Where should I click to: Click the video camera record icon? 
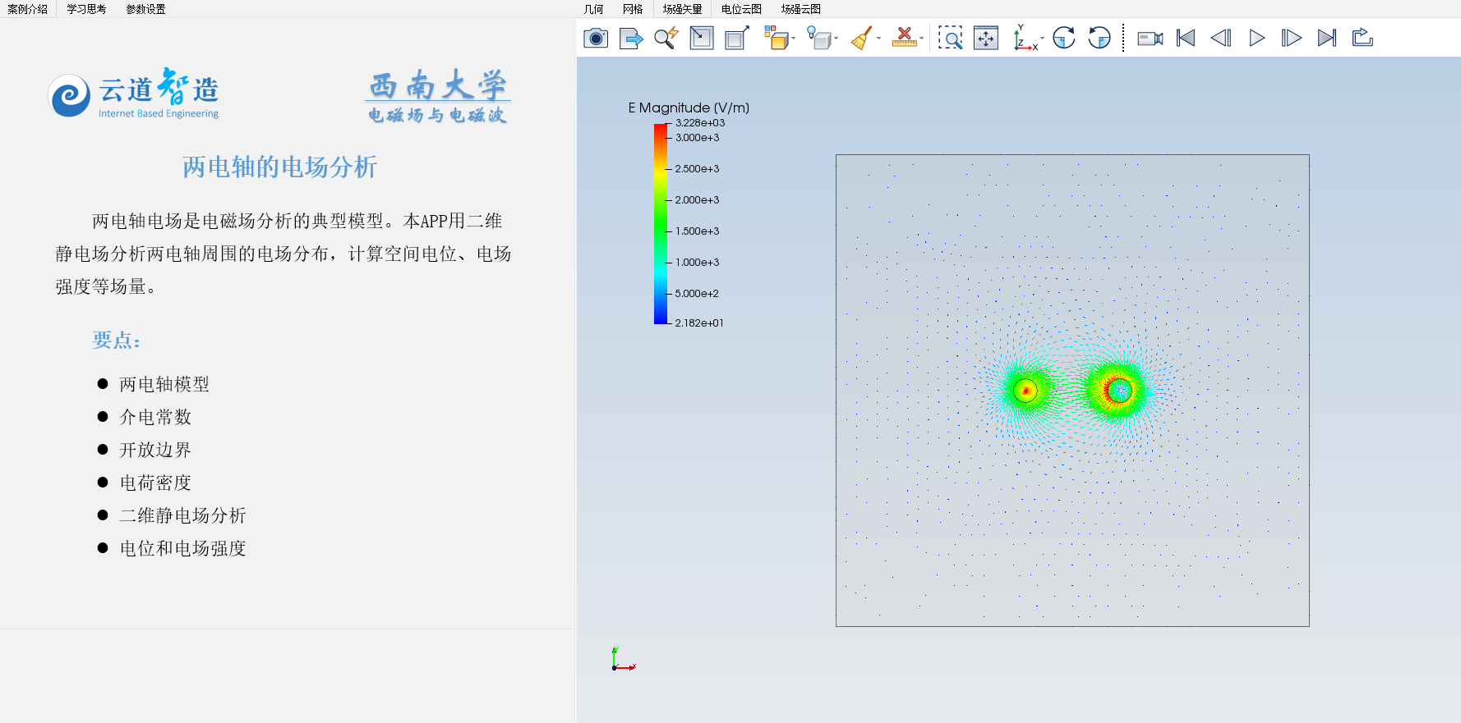[1150, 38]
